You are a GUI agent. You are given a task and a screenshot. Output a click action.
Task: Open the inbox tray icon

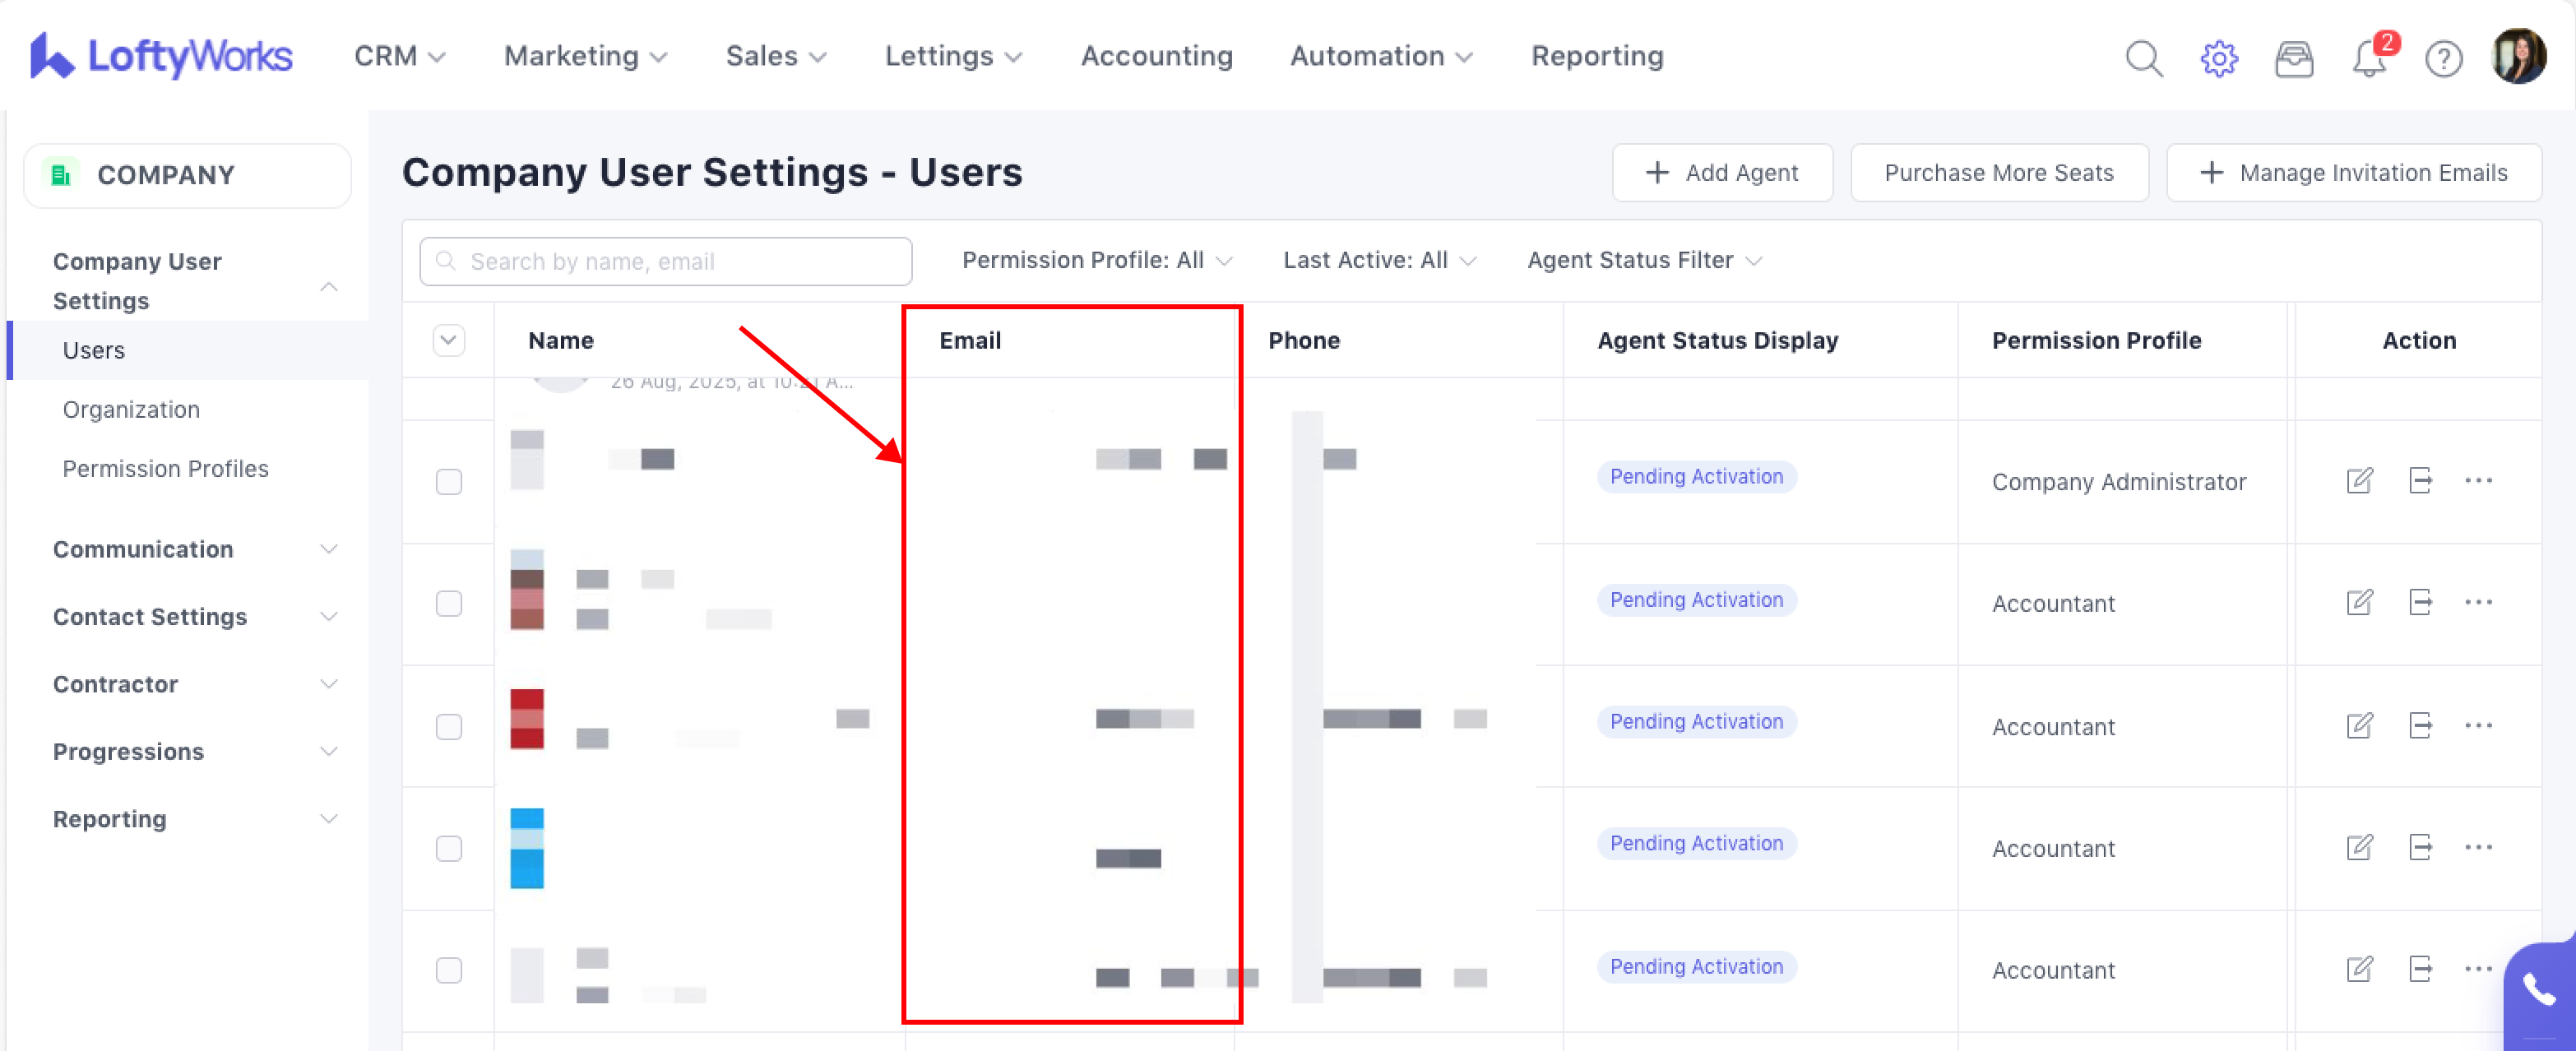2293,58
